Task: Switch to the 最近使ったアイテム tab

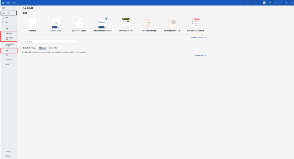Action: 29,48
